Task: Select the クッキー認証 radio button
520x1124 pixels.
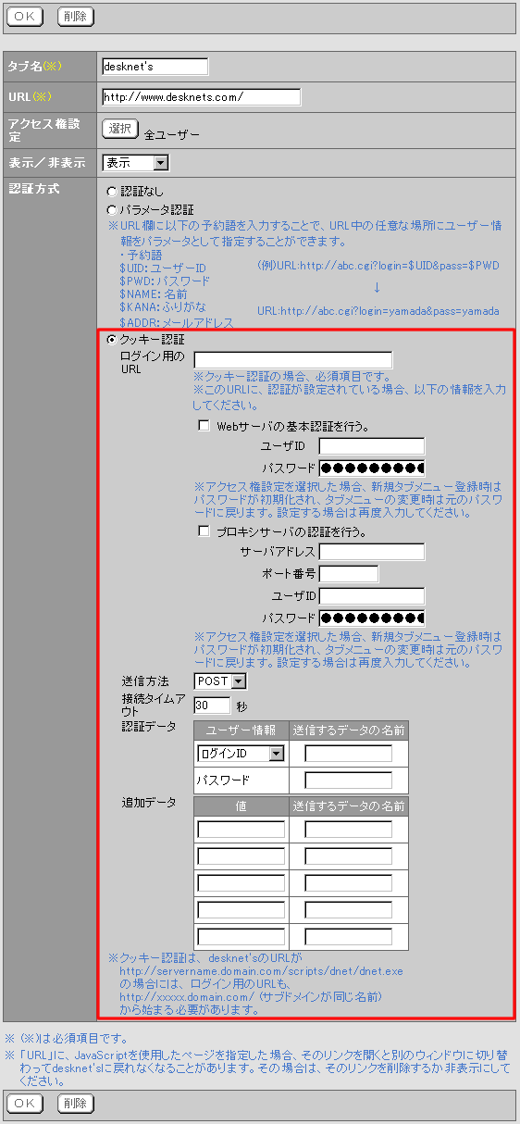Action: [112, 341]
